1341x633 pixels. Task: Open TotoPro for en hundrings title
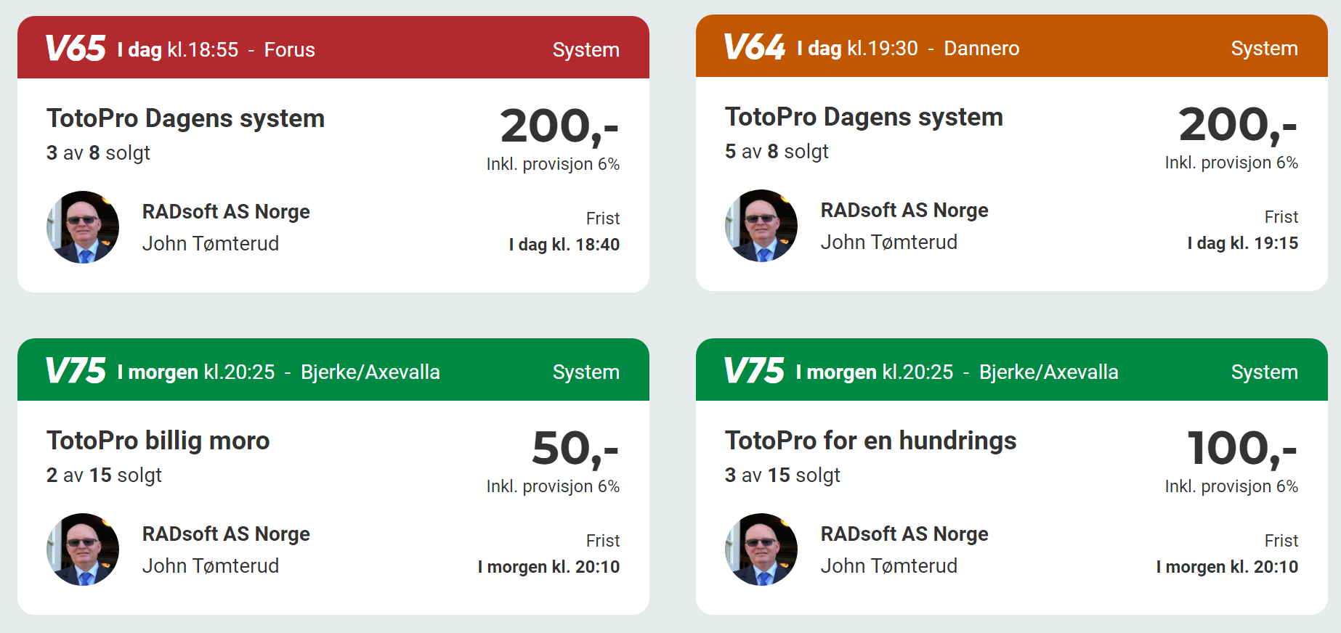[870, 441]
